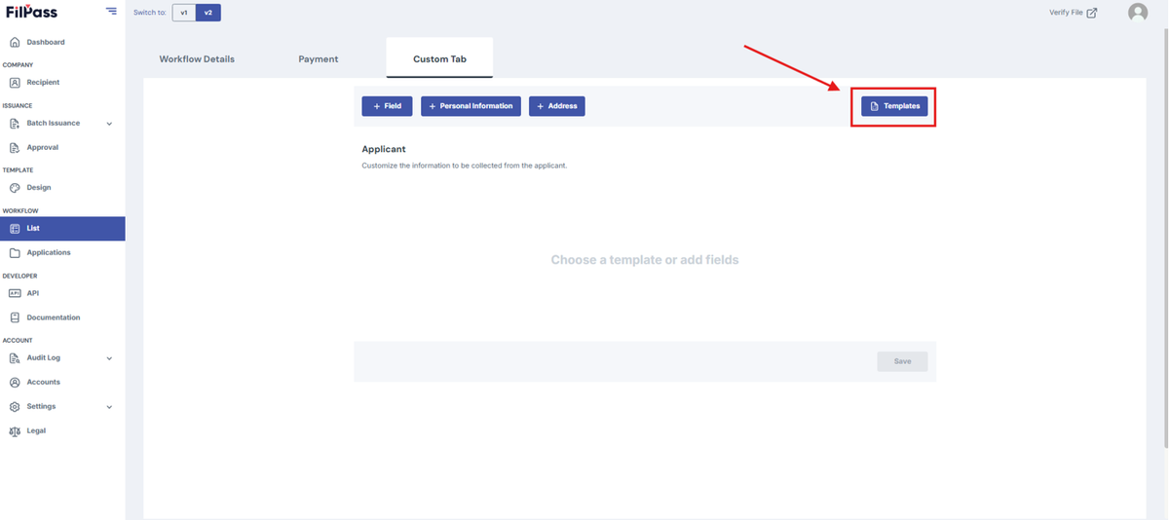Screen dimensions: 1169x520
Task: Click the Dashboard home icon
Action: (15, 43)
